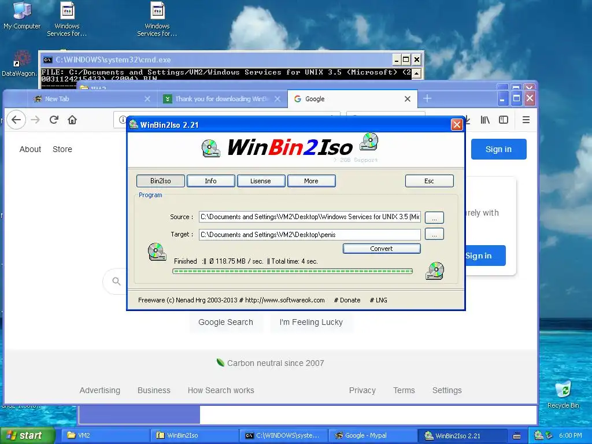Screen dimensions: 592x444
Task: Switch to VM2 folder taskbar button
Action: point(105,435)
